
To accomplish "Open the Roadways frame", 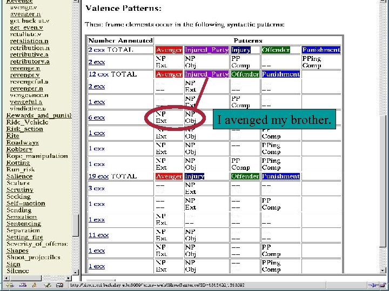I will (x=22, y=143).
